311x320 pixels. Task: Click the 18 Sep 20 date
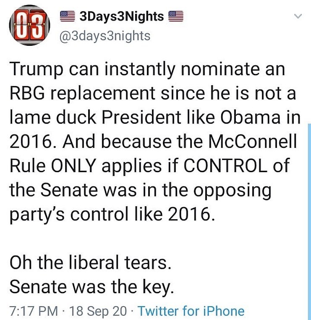click(98, 311)
